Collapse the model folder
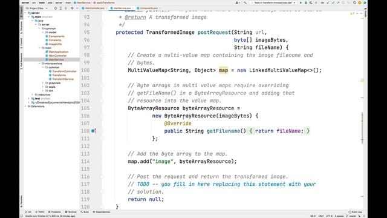 [43, 32]
